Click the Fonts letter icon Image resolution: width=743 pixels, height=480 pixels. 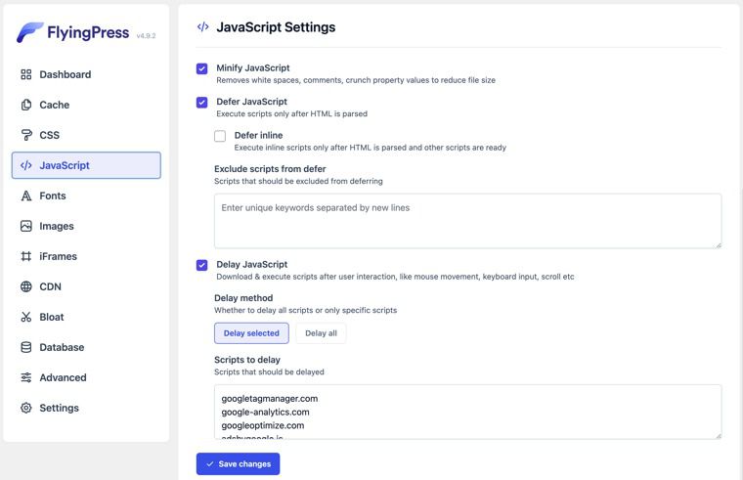pyautogui.click(x=26, y=196)
